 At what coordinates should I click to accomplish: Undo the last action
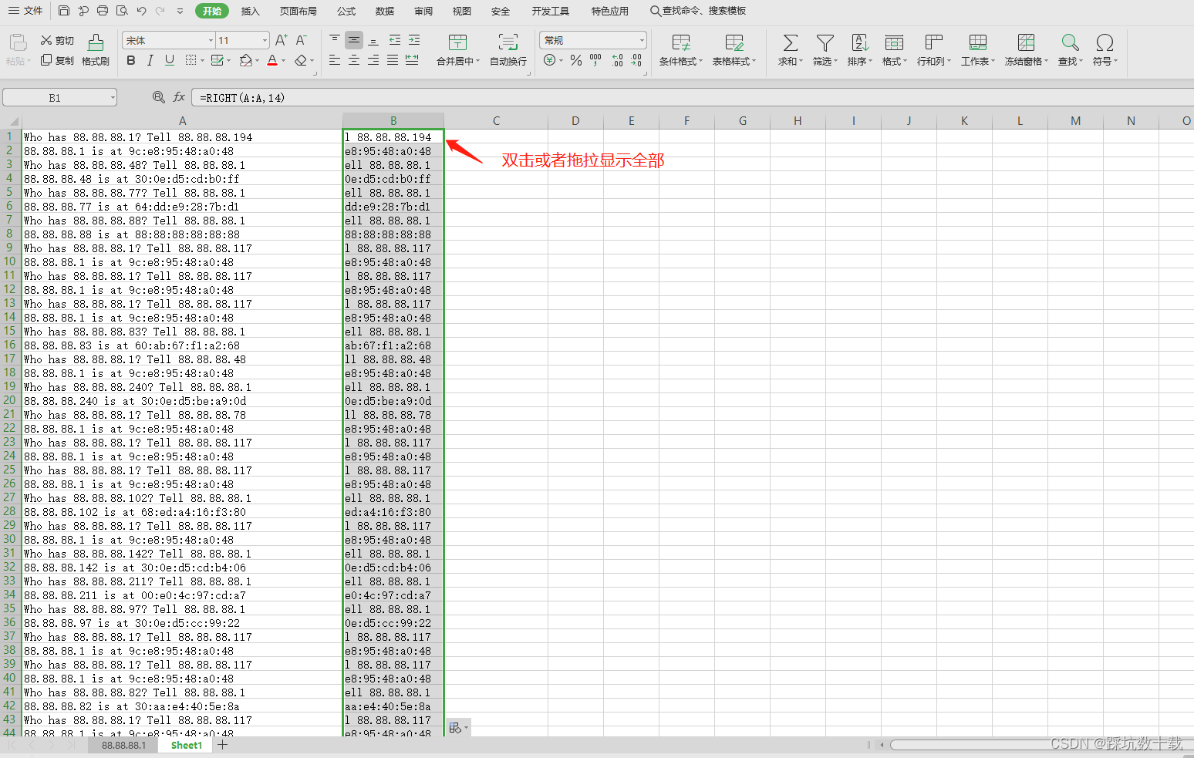141,11
